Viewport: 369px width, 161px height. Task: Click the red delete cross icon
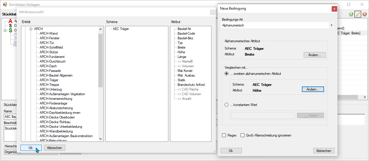(x=364, y=14)
